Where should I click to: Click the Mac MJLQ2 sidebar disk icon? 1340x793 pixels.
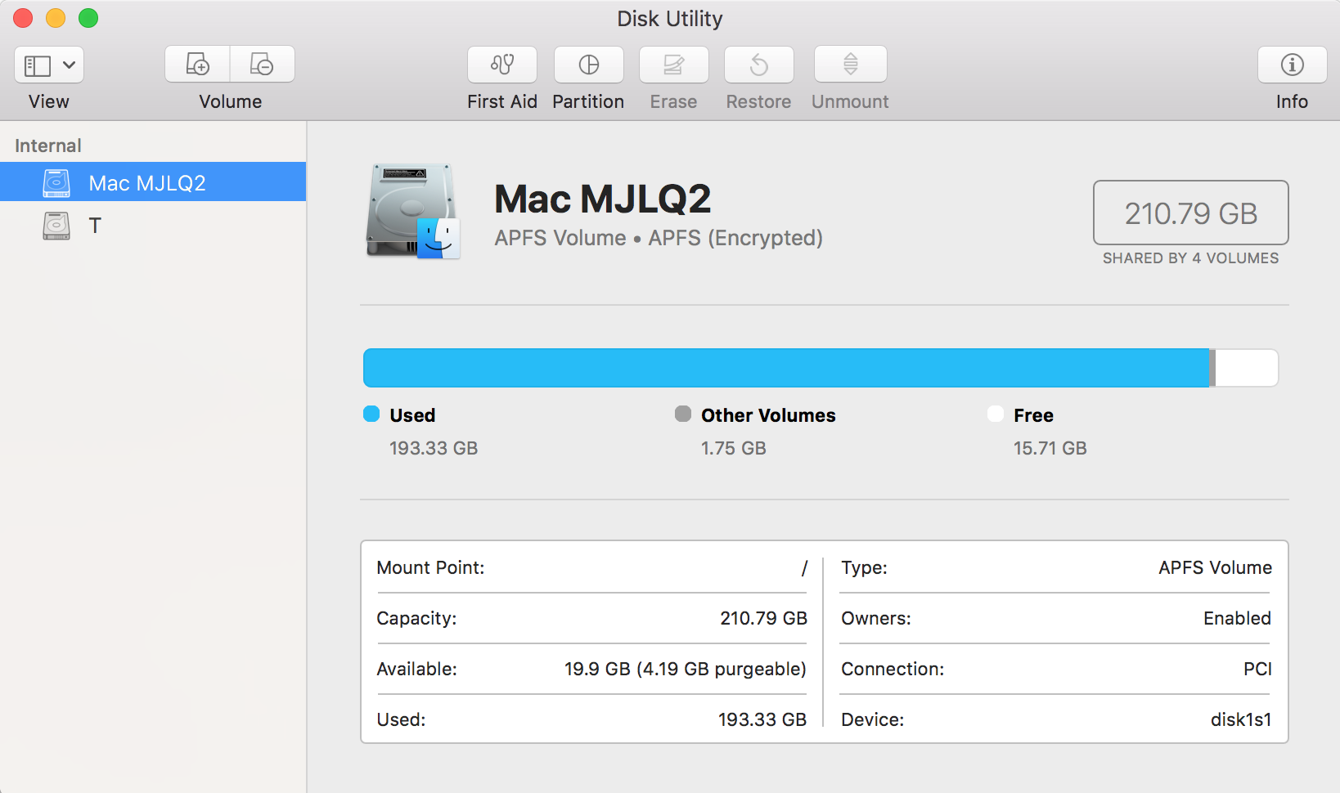pos(56,182)
